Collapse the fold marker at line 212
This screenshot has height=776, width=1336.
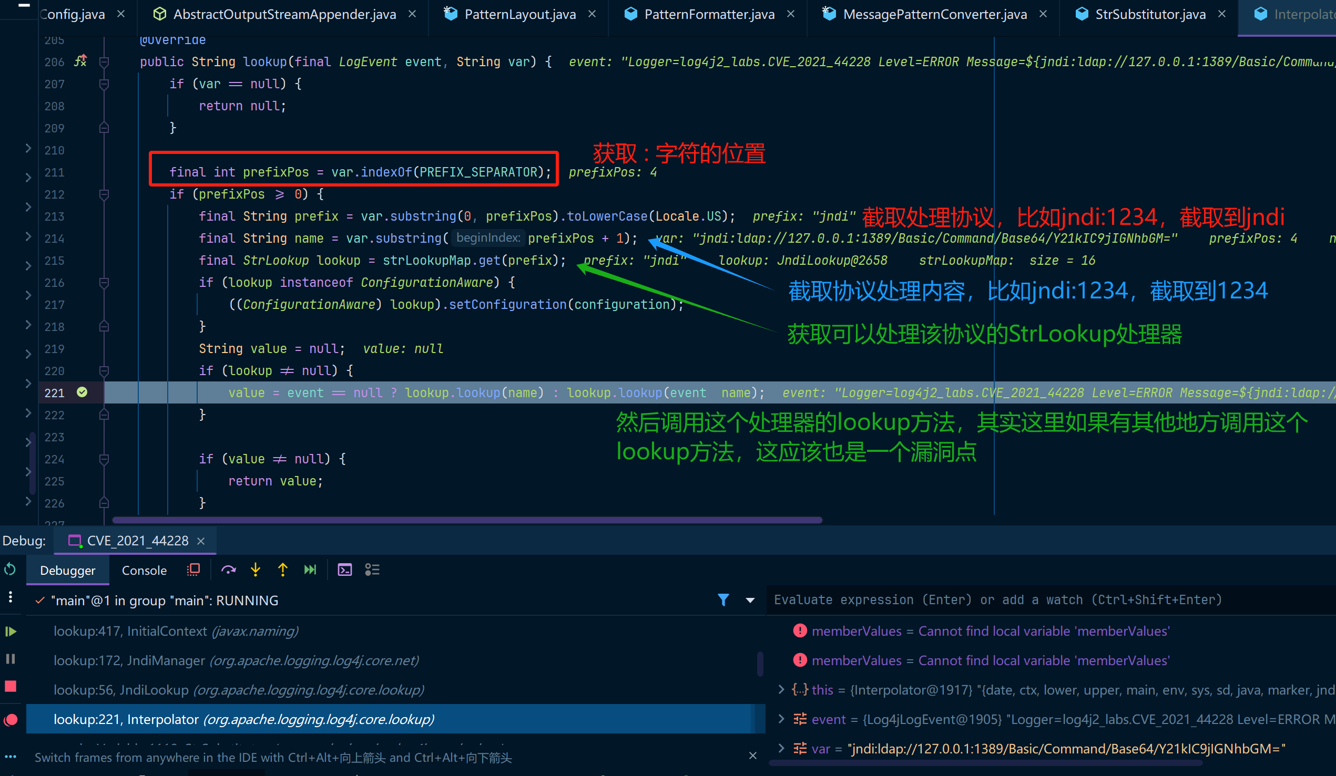pos(105,194)
